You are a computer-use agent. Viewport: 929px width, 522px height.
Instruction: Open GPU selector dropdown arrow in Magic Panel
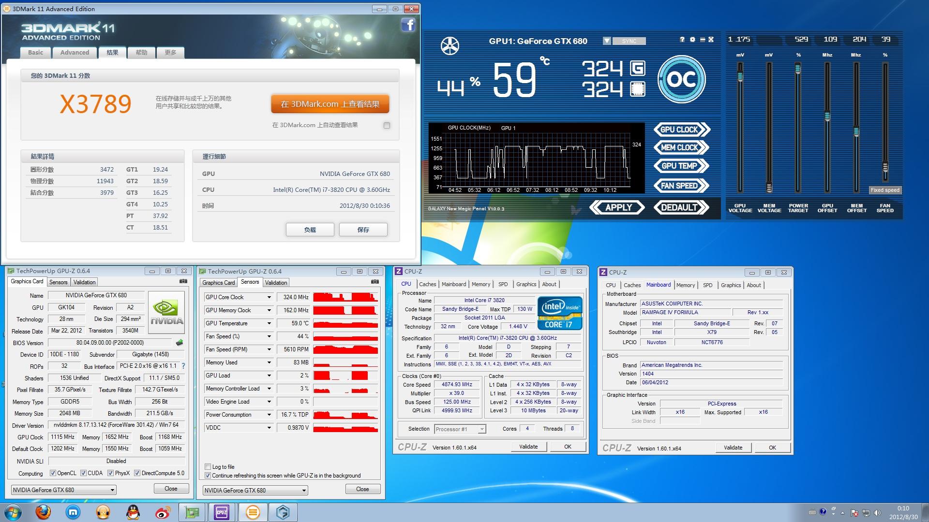tap(607, 41)
